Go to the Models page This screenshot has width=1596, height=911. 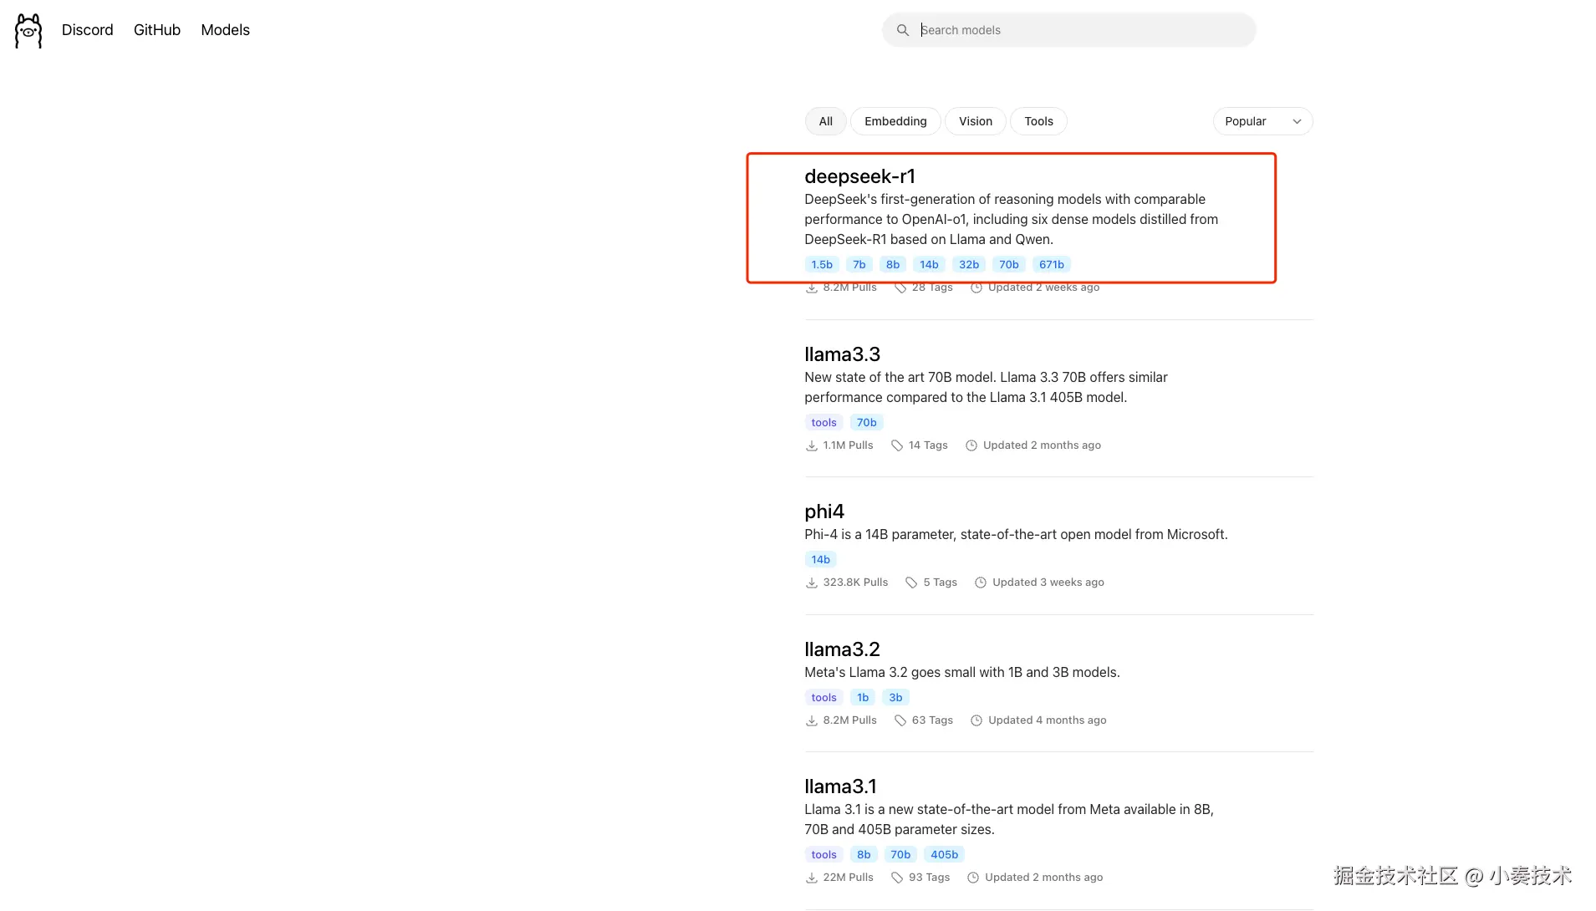(225, 30)
